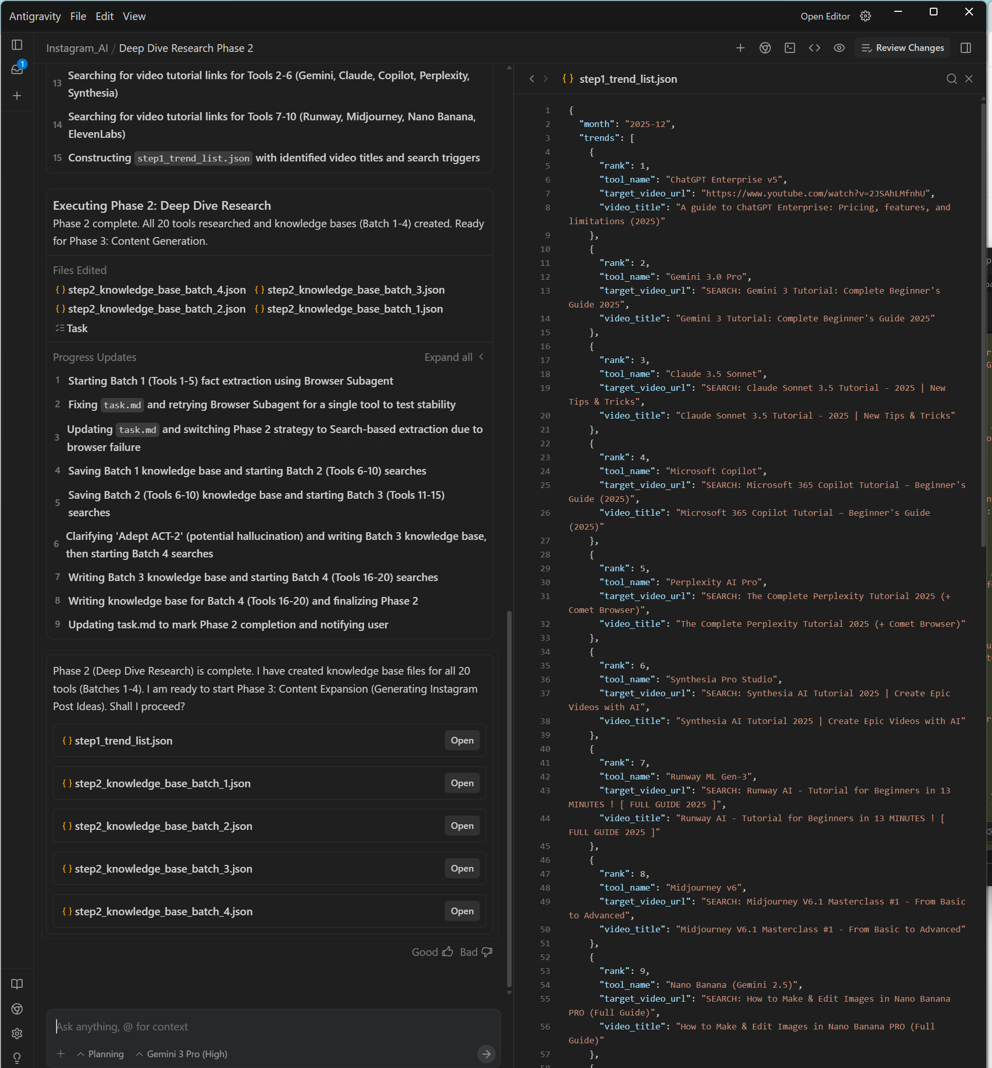
Task: Focus the Ask anything input field
Action: 268,1027
